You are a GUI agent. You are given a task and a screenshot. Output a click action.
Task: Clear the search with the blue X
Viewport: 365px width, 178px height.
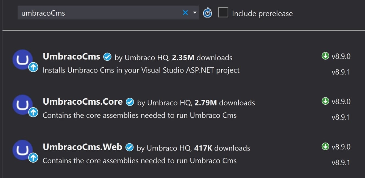point(185,12)
